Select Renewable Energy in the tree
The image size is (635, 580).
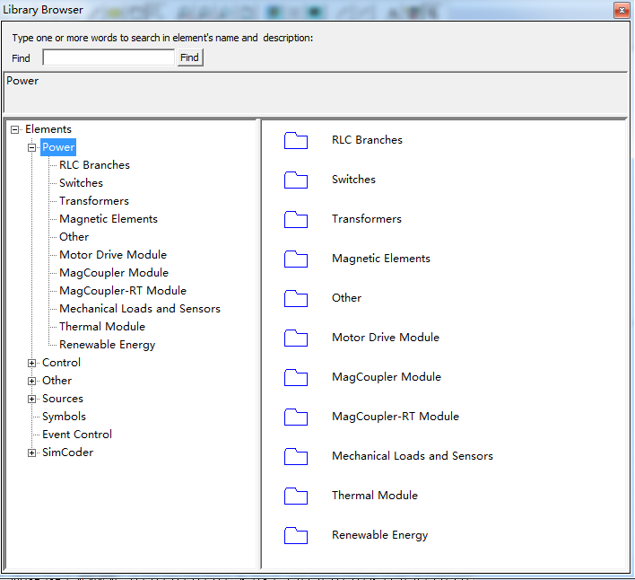point(107,345)
